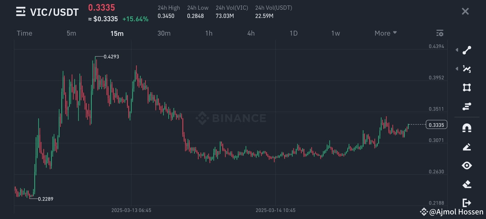Screen dimensions: 486x219
Task: Click the exit drawing panel icon
Action: click(467, 202)
